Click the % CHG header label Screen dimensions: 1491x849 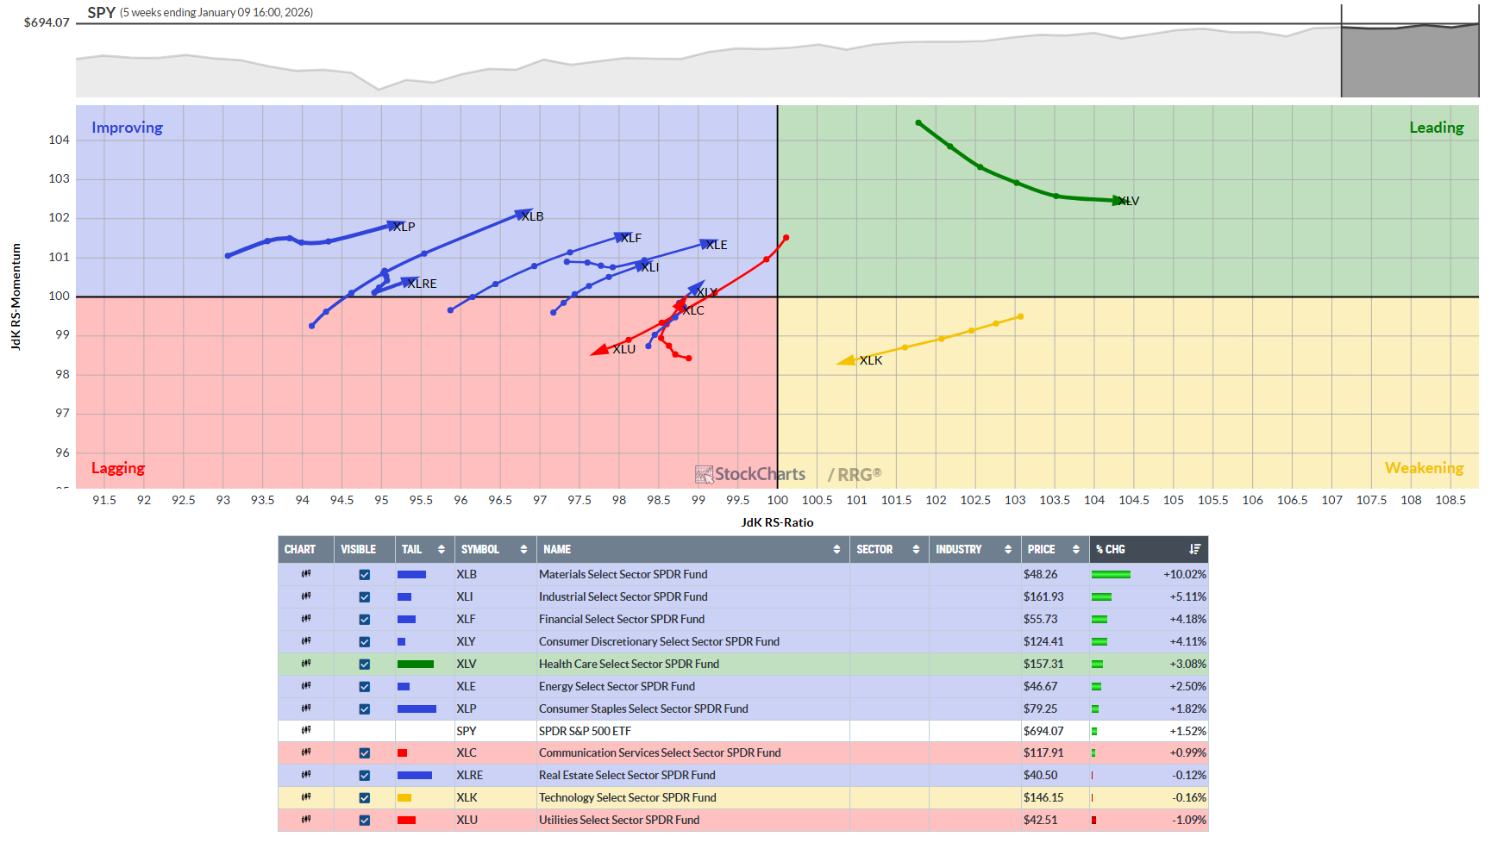point(1111,549)
